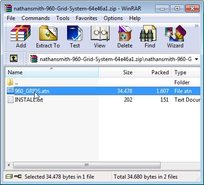Select the INSTALL.txt file name
204x185 pixels.
pos(29,100)
